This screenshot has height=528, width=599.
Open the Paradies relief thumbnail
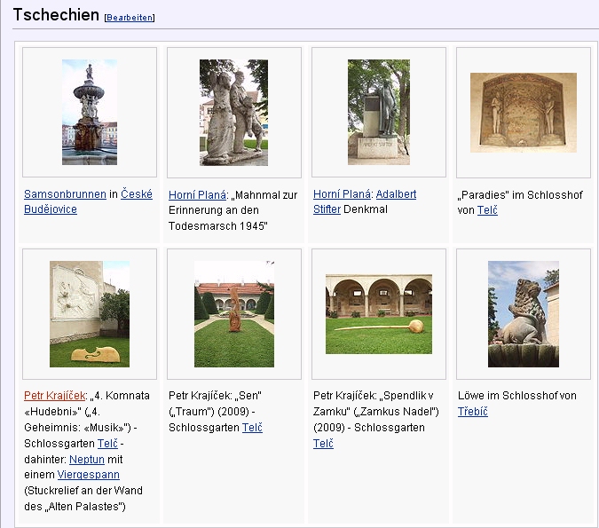click(523, 112)
